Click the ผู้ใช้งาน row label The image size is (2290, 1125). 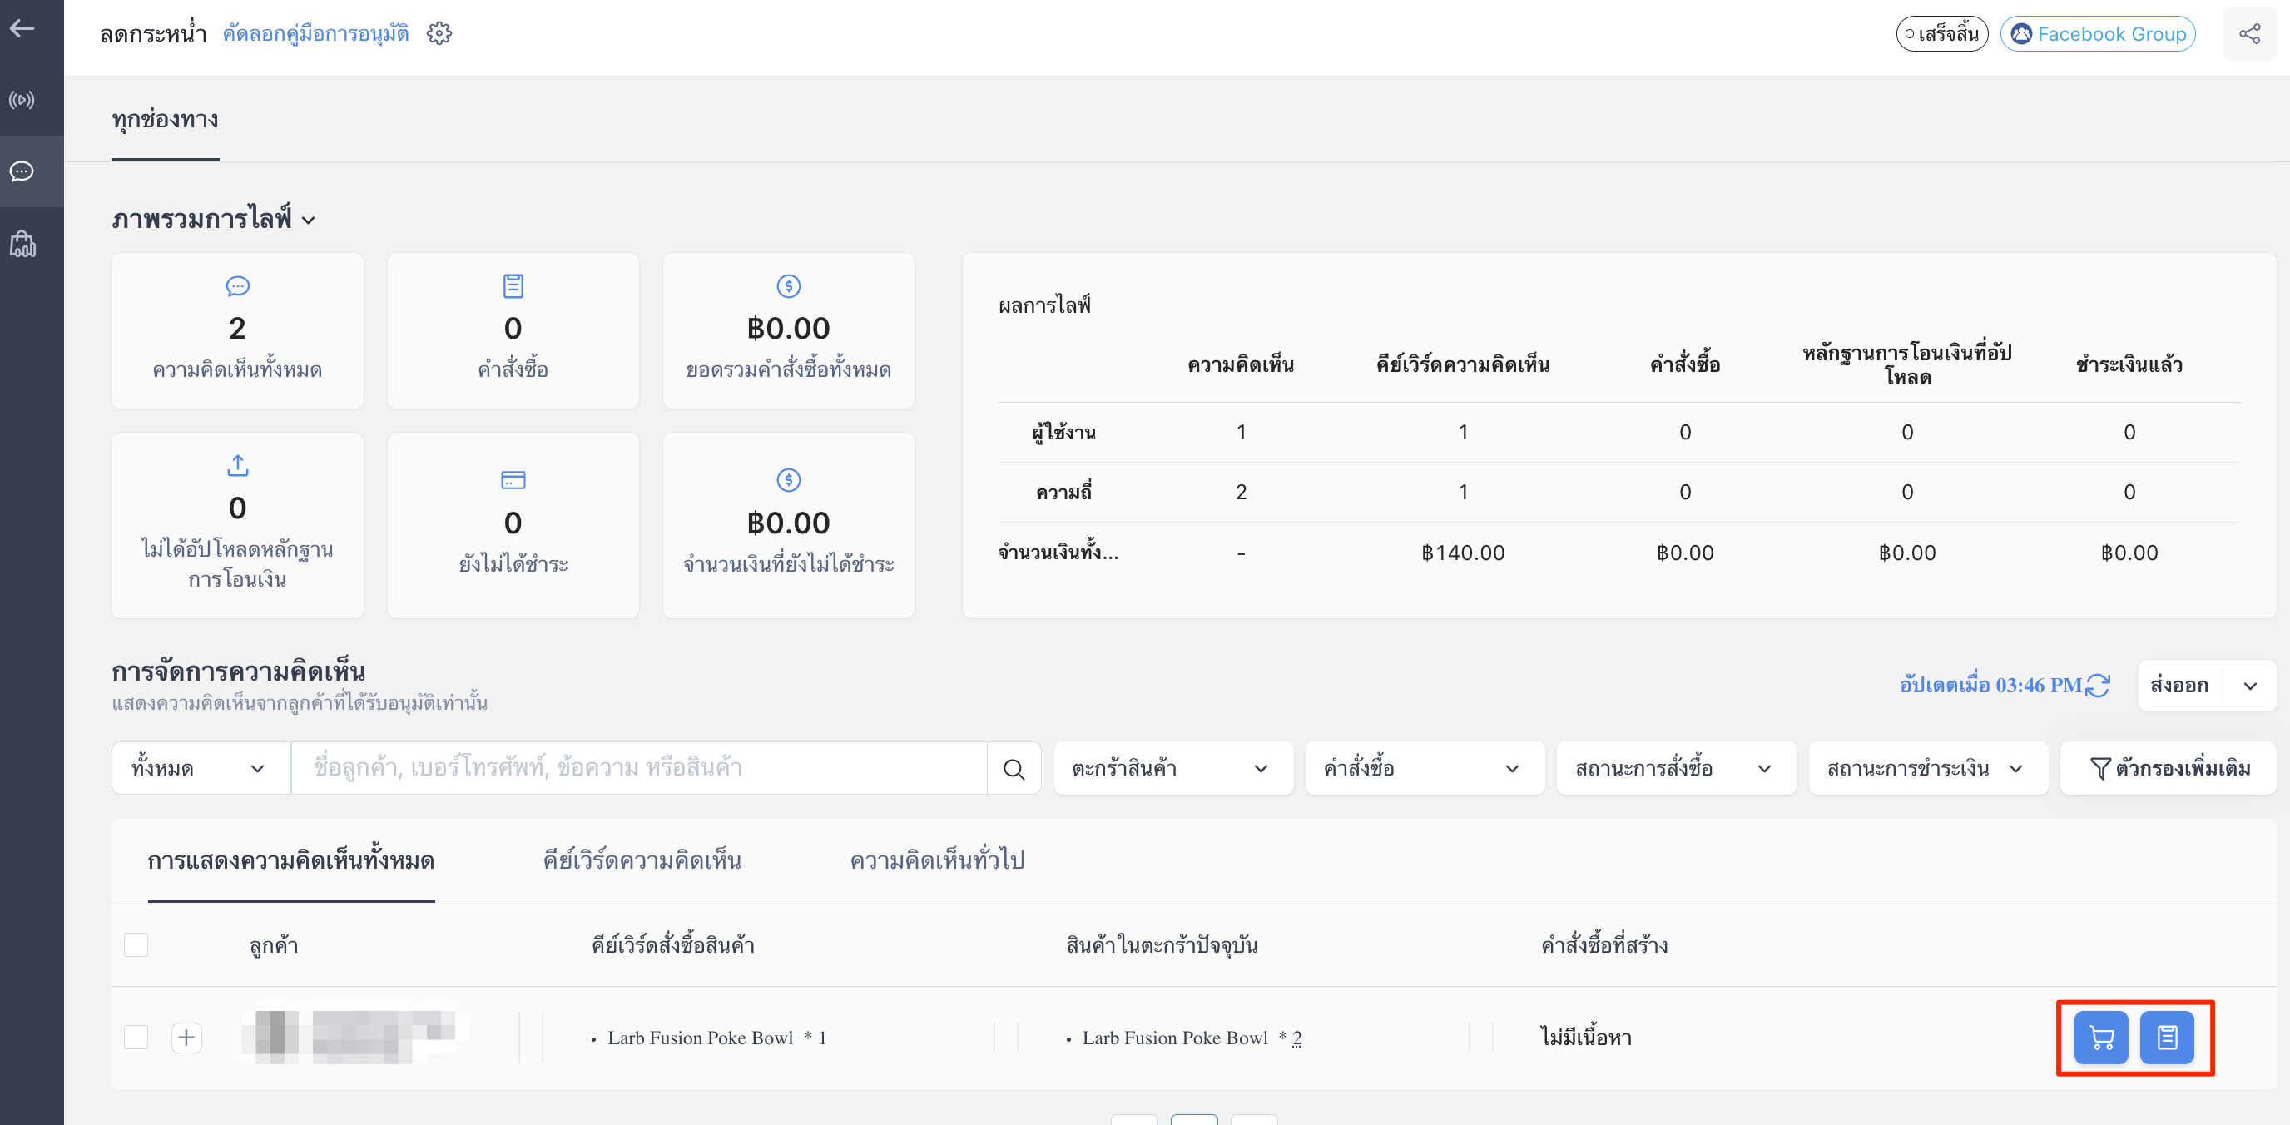tap(1063, 433)
